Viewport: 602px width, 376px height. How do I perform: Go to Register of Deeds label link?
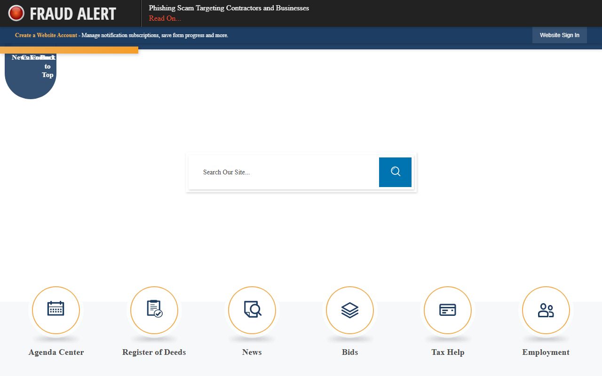tap(154, 352)
